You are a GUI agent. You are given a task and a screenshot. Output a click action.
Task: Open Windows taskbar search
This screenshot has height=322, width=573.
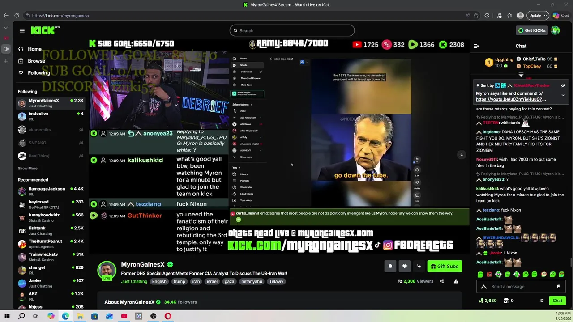click(21, 316)
